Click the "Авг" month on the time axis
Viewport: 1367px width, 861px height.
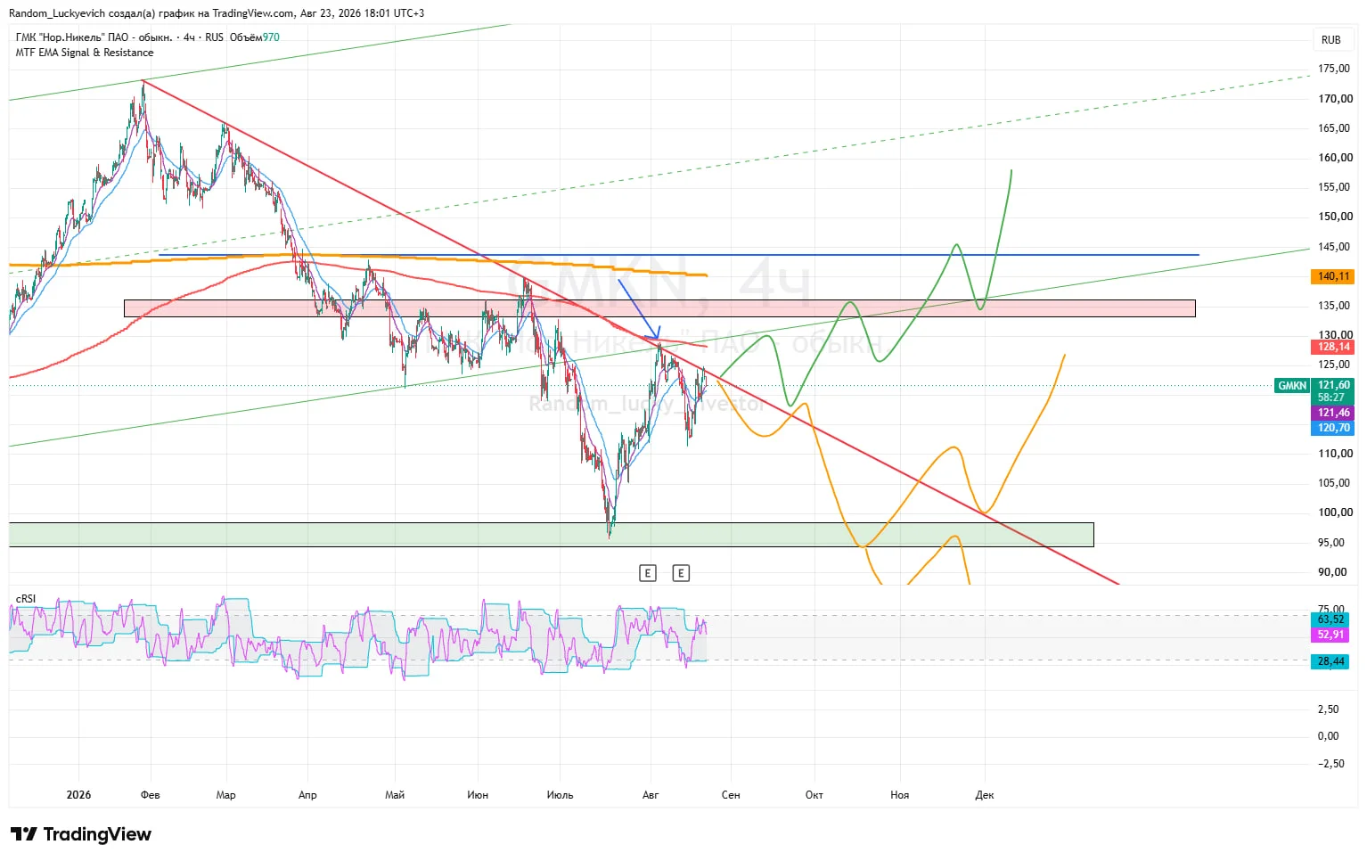[x=651, y=795]
